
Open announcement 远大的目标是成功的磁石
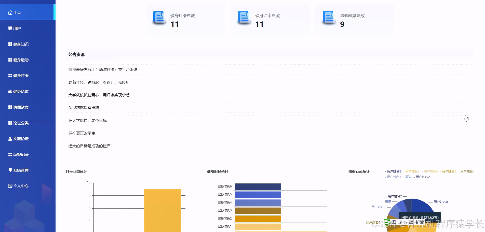coord(89,146)
